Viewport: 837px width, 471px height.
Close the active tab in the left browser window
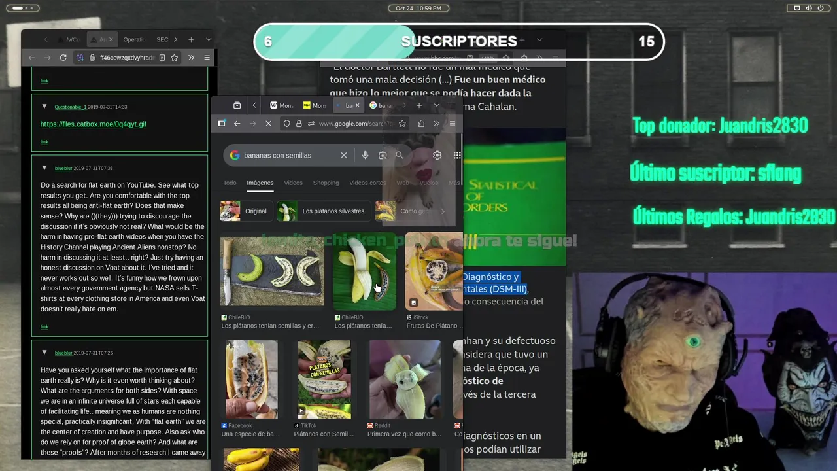[x=111, y=39]
